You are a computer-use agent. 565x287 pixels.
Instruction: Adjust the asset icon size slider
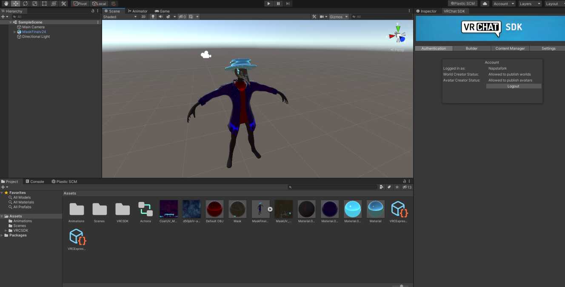[x=401, y=286]
